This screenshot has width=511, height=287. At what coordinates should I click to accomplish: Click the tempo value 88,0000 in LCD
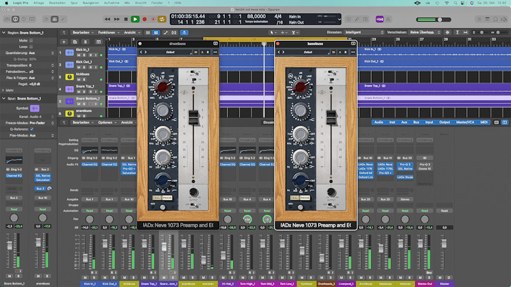pyautogui.click(x=256, y=17)
